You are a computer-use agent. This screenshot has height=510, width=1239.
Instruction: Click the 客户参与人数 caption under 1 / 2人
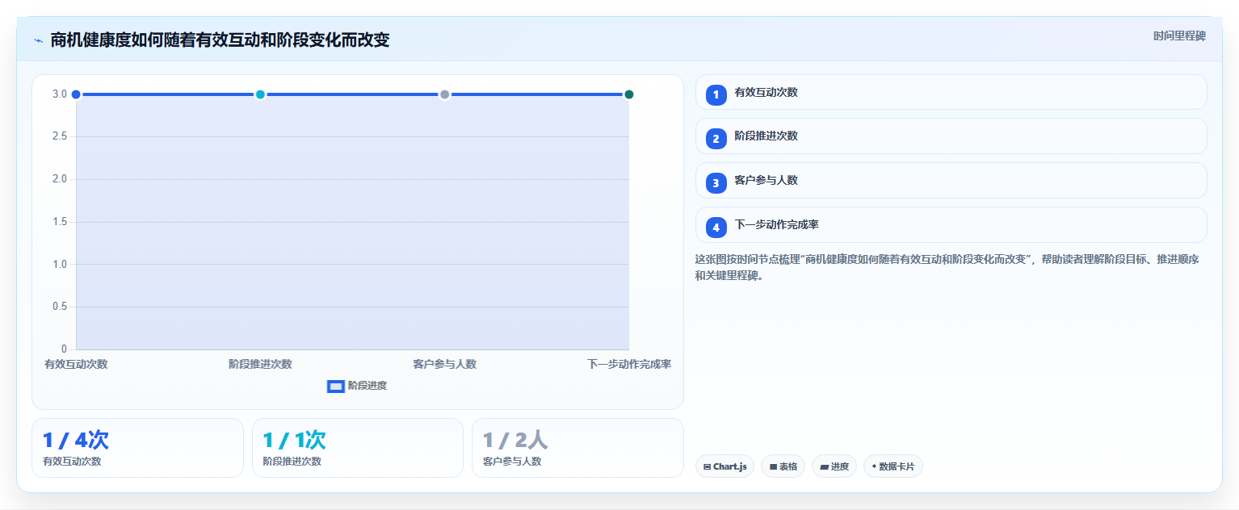(512, 462)
